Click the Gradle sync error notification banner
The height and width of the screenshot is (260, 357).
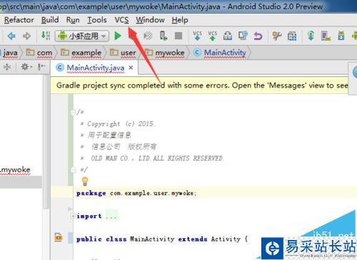(199, 85)
